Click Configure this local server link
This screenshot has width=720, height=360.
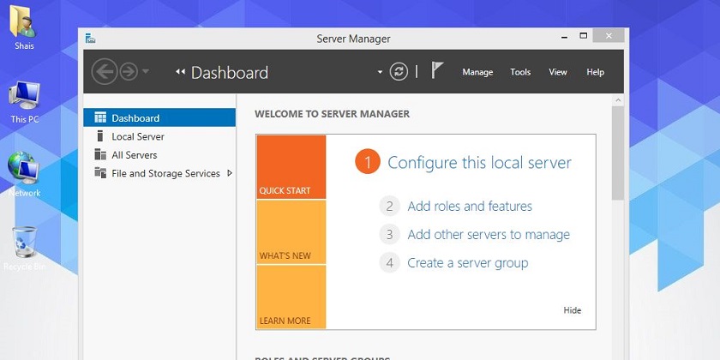click(x=479, y=163)
